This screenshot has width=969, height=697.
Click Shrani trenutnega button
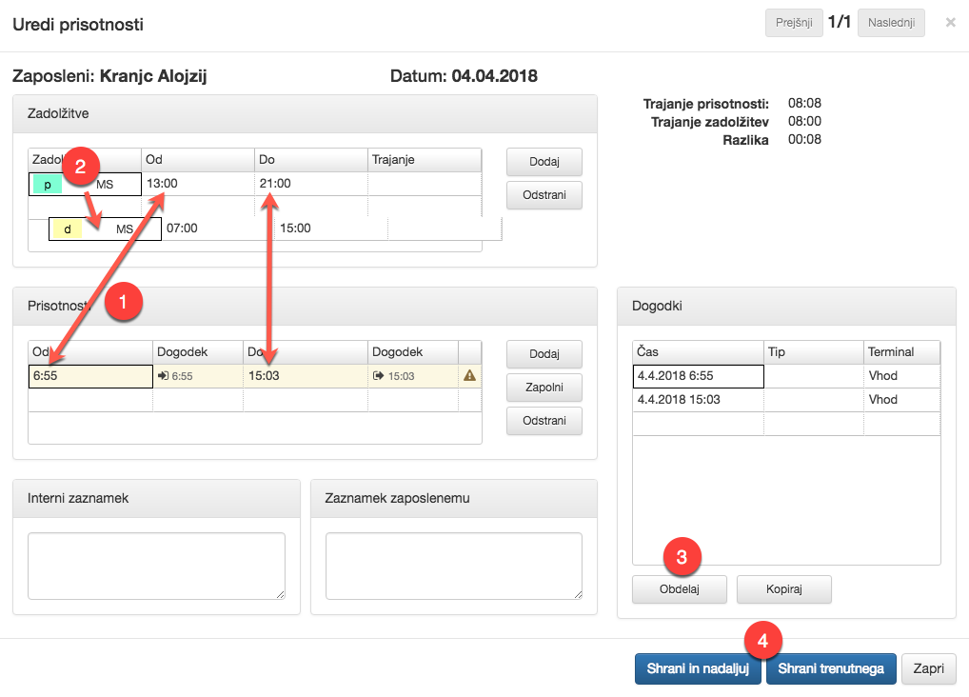pyautogui.click(x=830, y=668)
